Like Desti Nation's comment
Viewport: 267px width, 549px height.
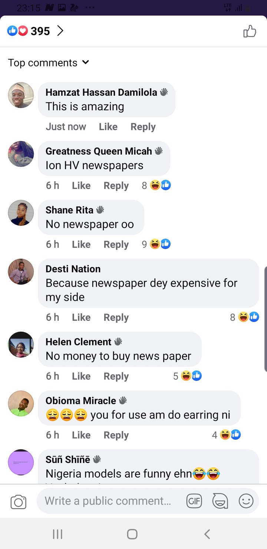[x=81, y=318]
